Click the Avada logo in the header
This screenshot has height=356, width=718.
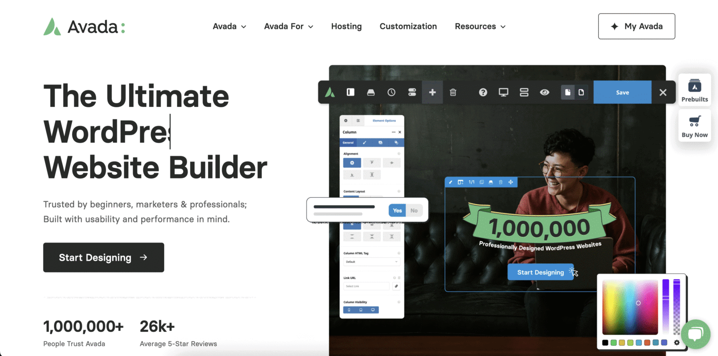pos(84,27)
